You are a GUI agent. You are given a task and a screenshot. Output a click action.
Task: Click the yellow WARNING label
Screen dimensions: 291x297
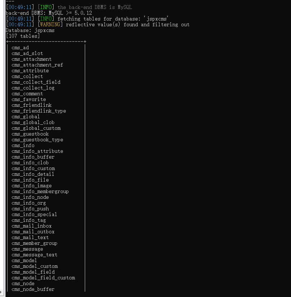coord(50,24)
